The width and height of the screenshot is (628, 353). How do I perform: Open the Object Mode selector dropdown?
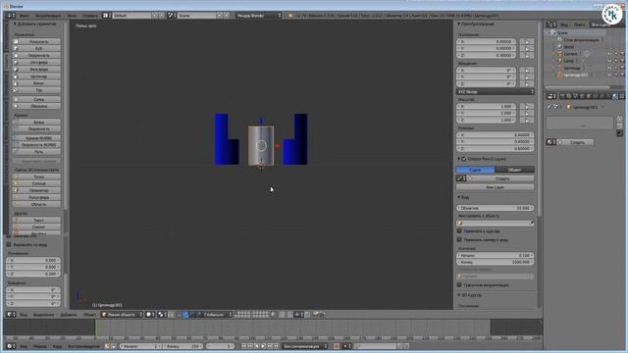122,315
